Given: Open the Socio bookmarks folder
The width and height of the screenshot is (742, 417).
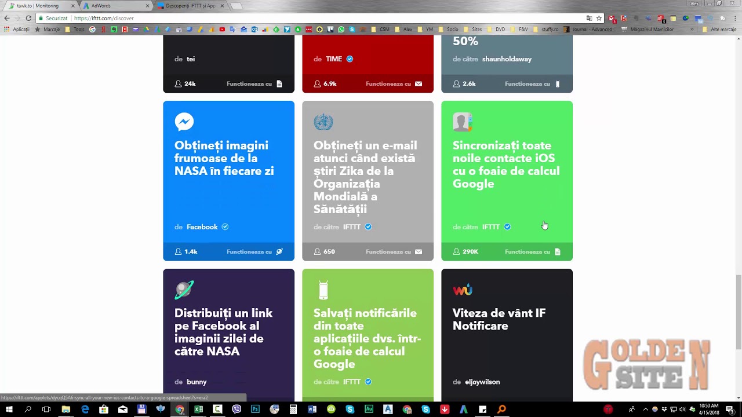Looking at the screenshot, I should pos(448,29).
